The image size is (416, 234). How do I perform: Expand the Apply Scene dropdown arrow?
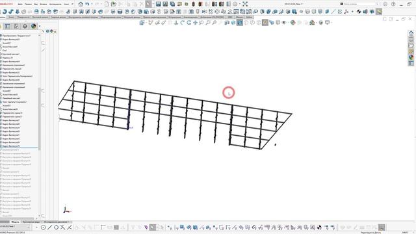(317, 23)
